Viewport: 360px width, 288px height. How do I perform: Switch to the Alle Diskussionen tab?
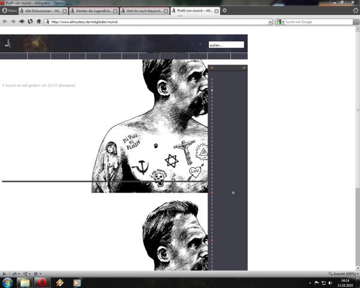coord(43,11)
